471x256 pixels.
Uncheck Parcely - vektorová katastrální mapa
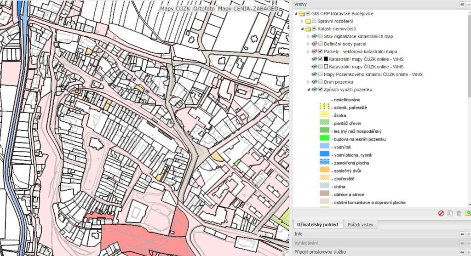point(321,51)
